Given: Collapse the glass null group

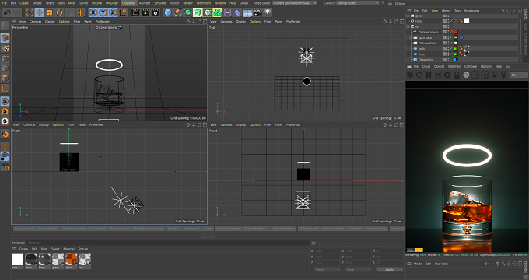Looking at the screenshot, I should tap(408, 16).
